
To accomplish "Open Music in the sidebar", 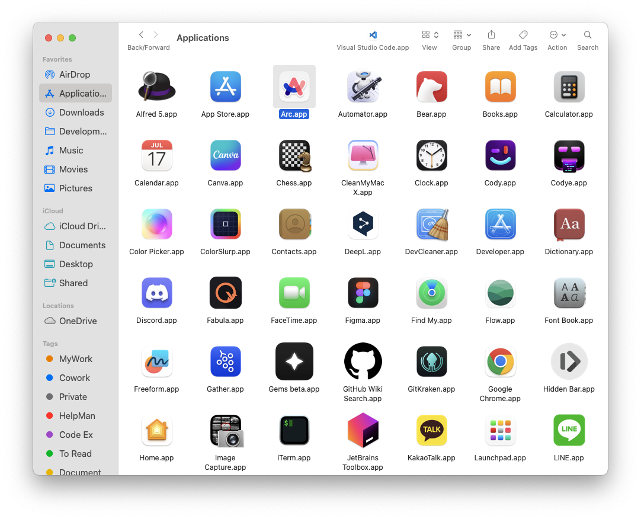I will [76, 150].
